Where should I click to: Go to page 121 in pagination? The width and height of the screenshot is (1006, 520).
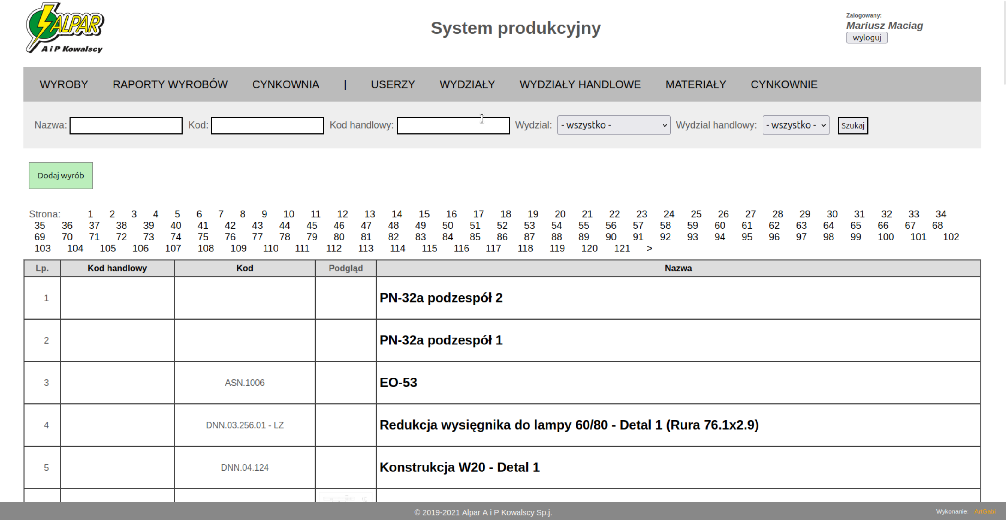tap(622, 248)
